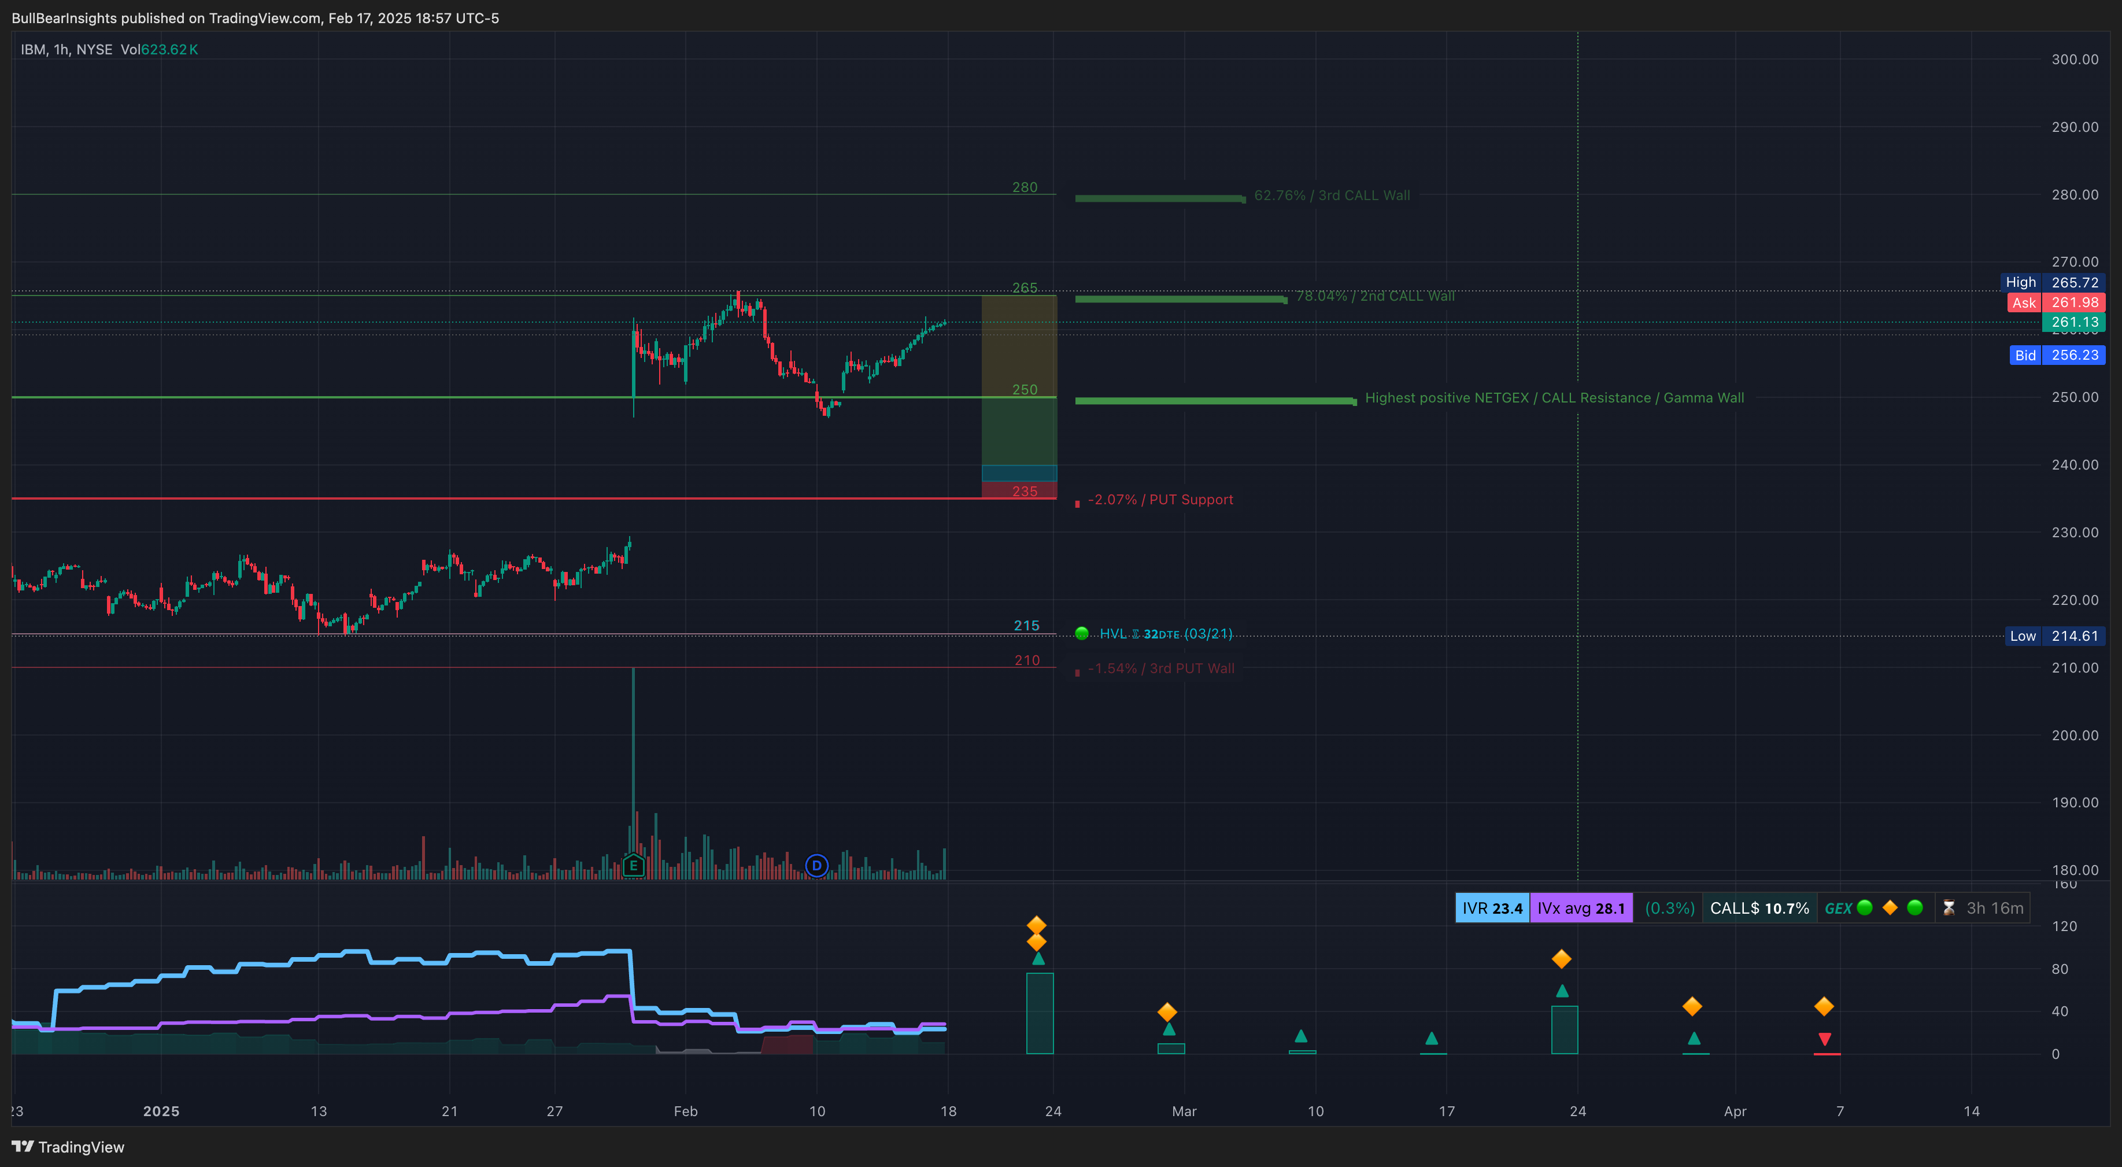Viewport: 2122px width, 1167px height.
Task: Click the green triangle before the Apr label
Action: coord(1694,1039)
